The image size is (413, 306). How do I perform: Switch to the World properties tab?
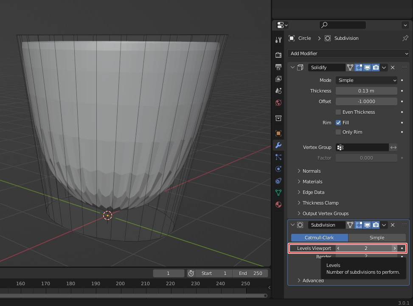278,103
